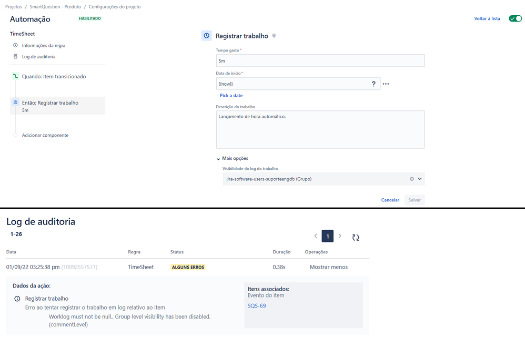The width and height of the screenshot is (525, 338).
Task: Click the clock icon on Então step
Action: [15, 103]
